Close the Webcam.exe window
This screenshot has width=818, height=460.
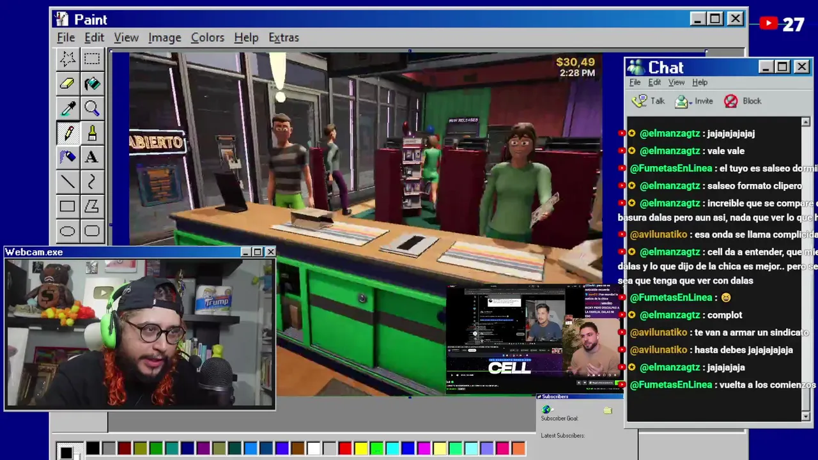(x=270, y=252)
